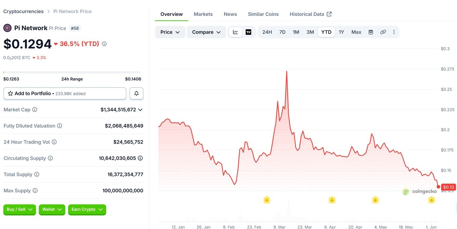
Task: Click Add to Portfolio button
Action: click(65, 93)
